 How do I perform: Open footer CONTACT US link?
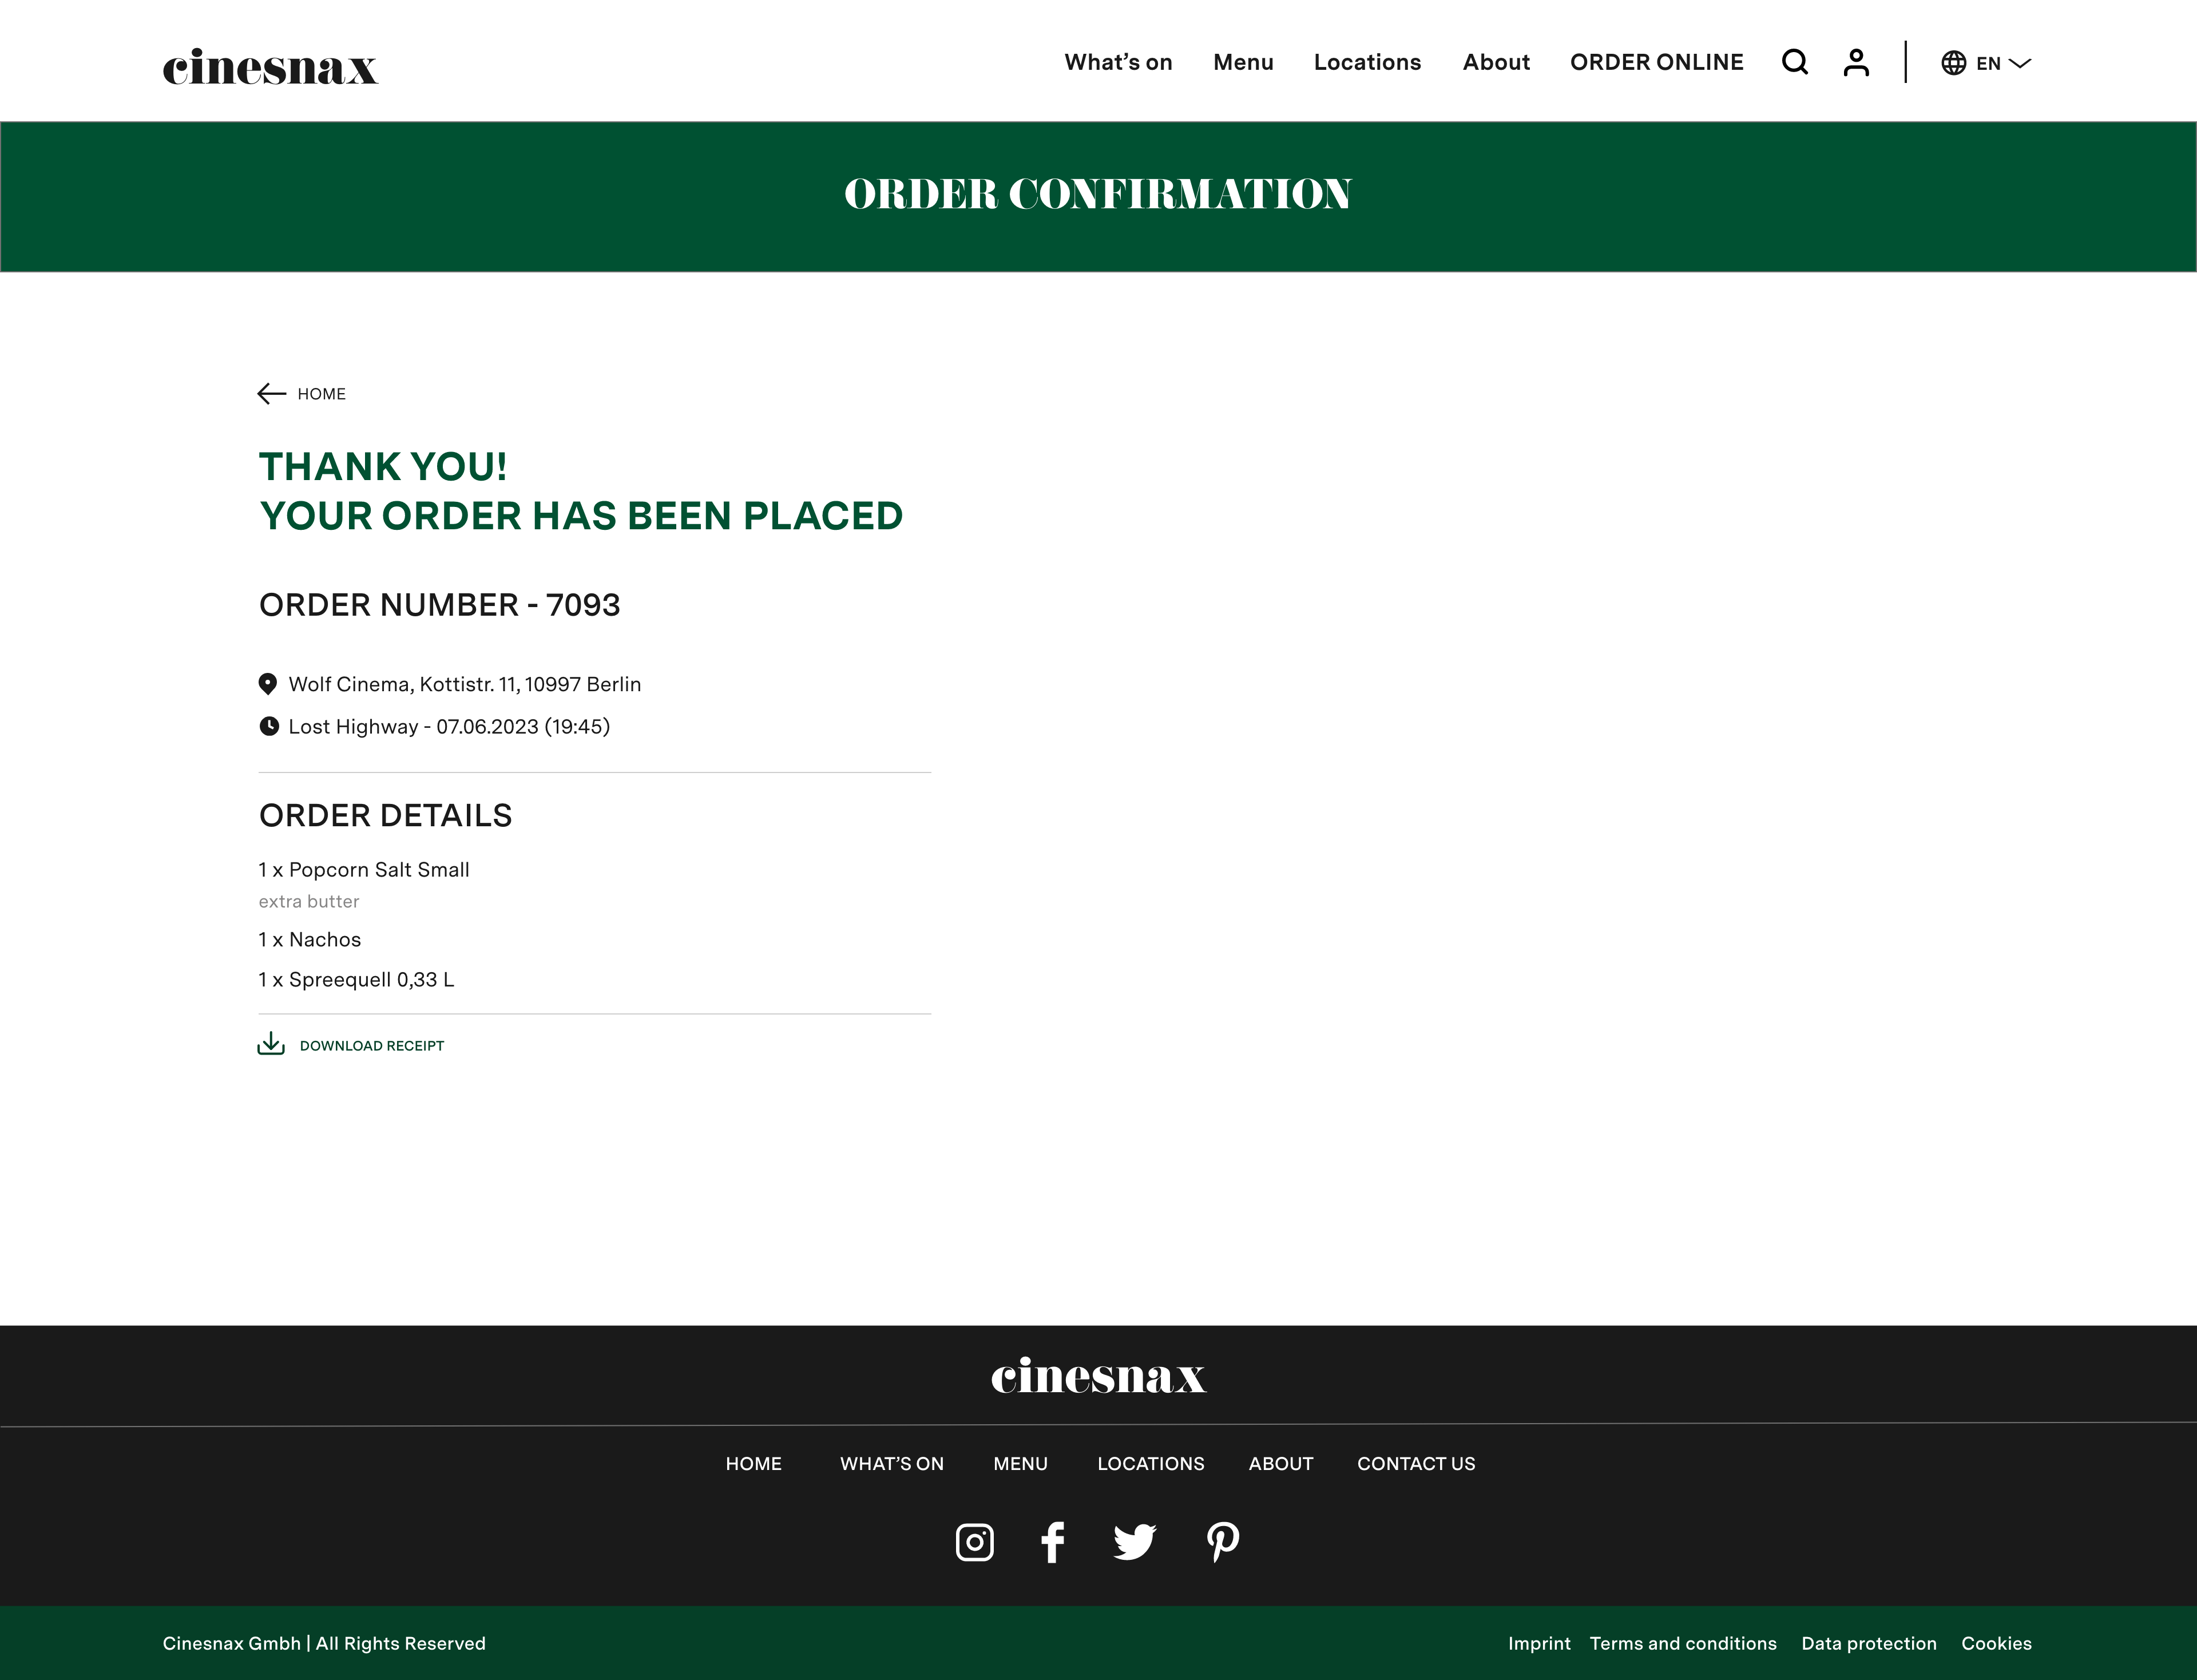pos(1415,1464)
